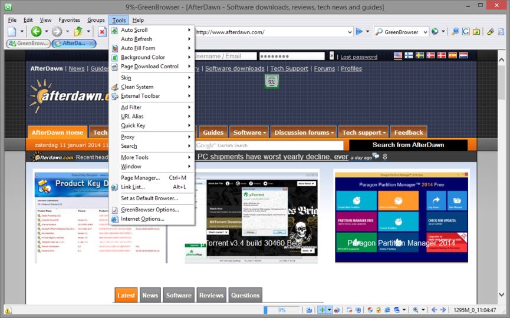Click the Spanish flag language icon

[x=452, y=55]
